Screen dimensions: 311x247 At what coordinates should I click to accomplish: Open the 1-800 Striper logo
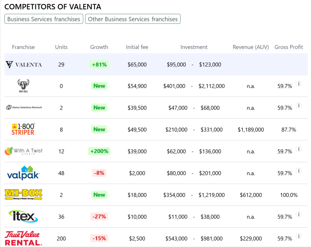pyautogui.click(x=23, y=129)
